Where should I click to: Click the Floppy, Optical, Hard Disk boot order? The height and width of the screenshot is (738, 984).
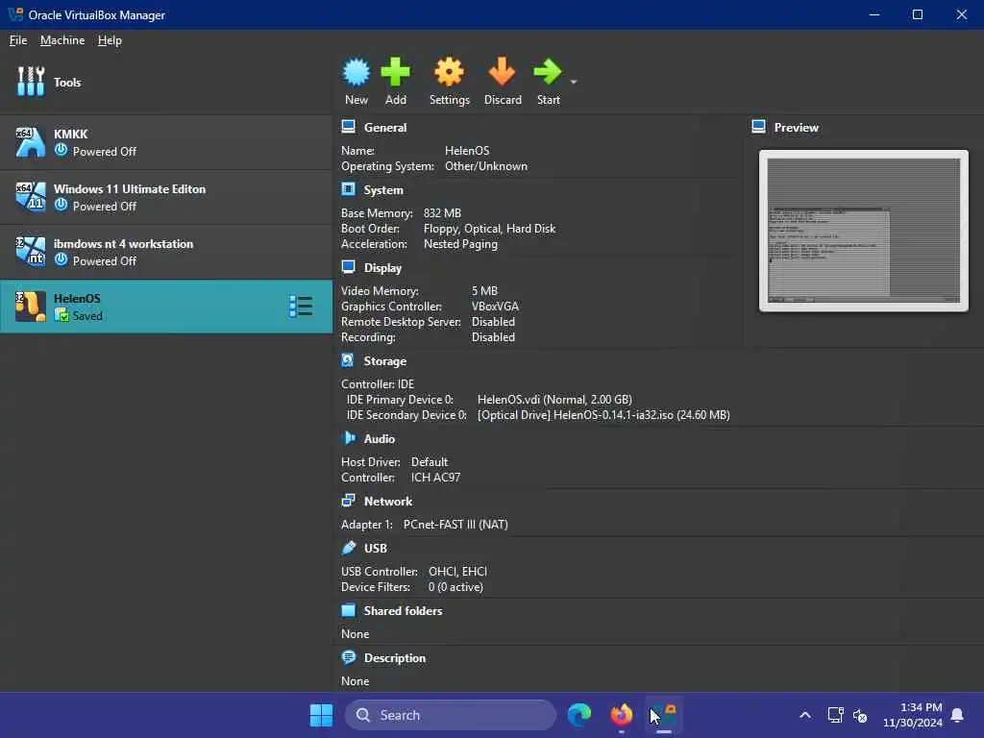point(489,229)
